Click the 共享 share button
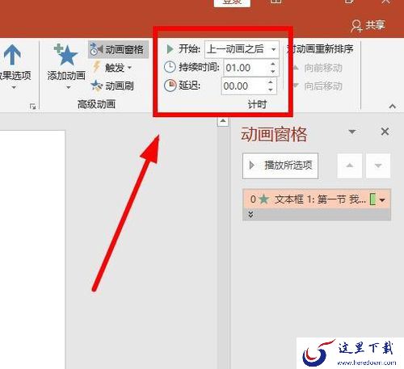 [368, 25]
